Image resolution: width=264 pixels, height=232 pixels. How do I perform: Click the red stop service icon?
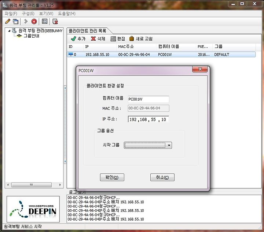tap(34, 22)
